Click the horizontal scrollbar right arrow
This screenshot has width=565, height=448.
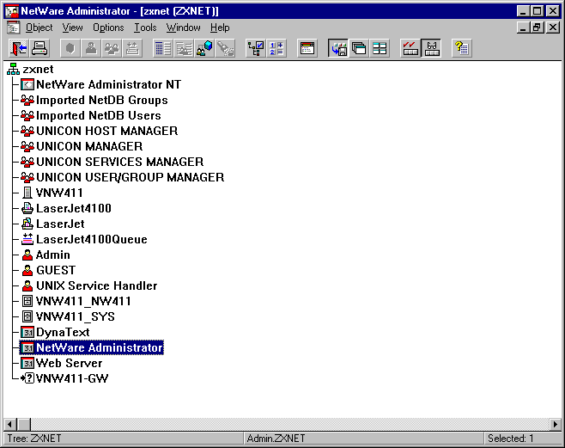coord(555,424)
